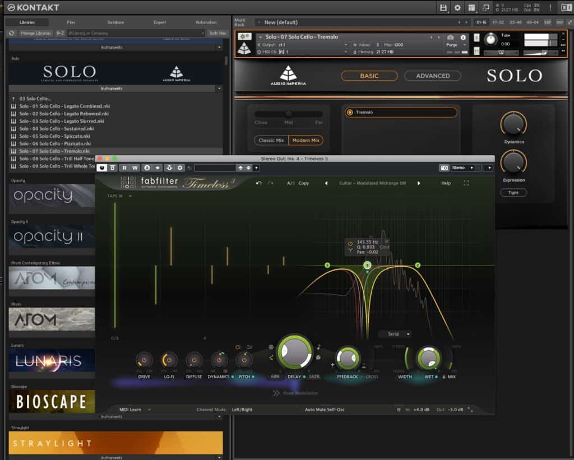Toggle the DIFFUSE power button
574x460 pixels.
coord(194,360)
